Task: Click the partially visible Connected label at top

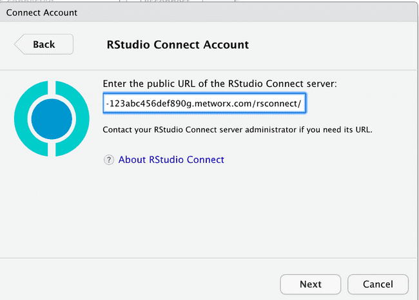Action: point(30,1)
